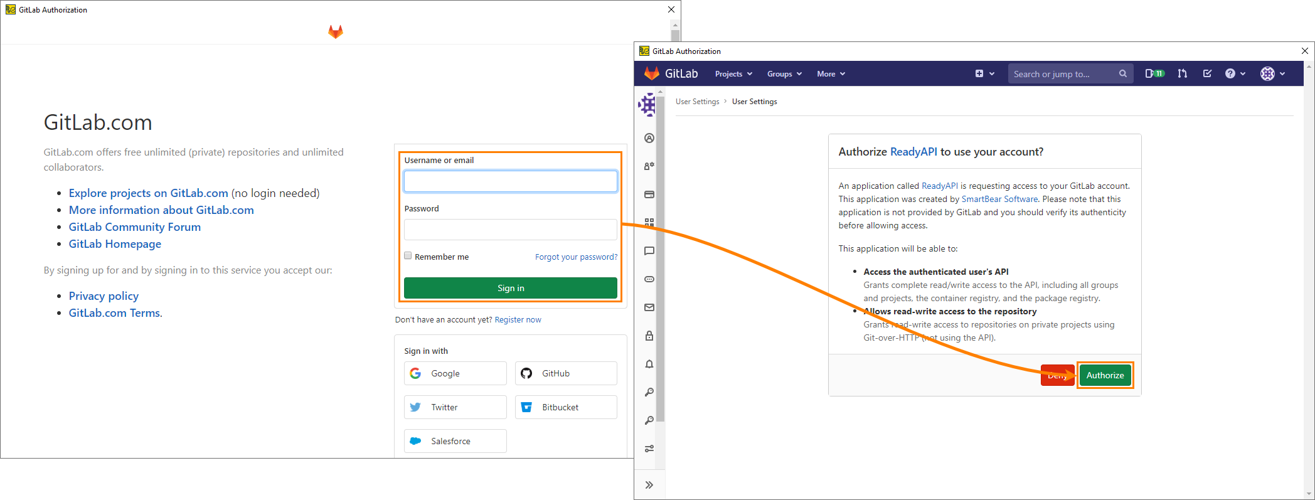Close the left GitLab Authorization sign-in window

pyautogui.click(x=671, y=9)
